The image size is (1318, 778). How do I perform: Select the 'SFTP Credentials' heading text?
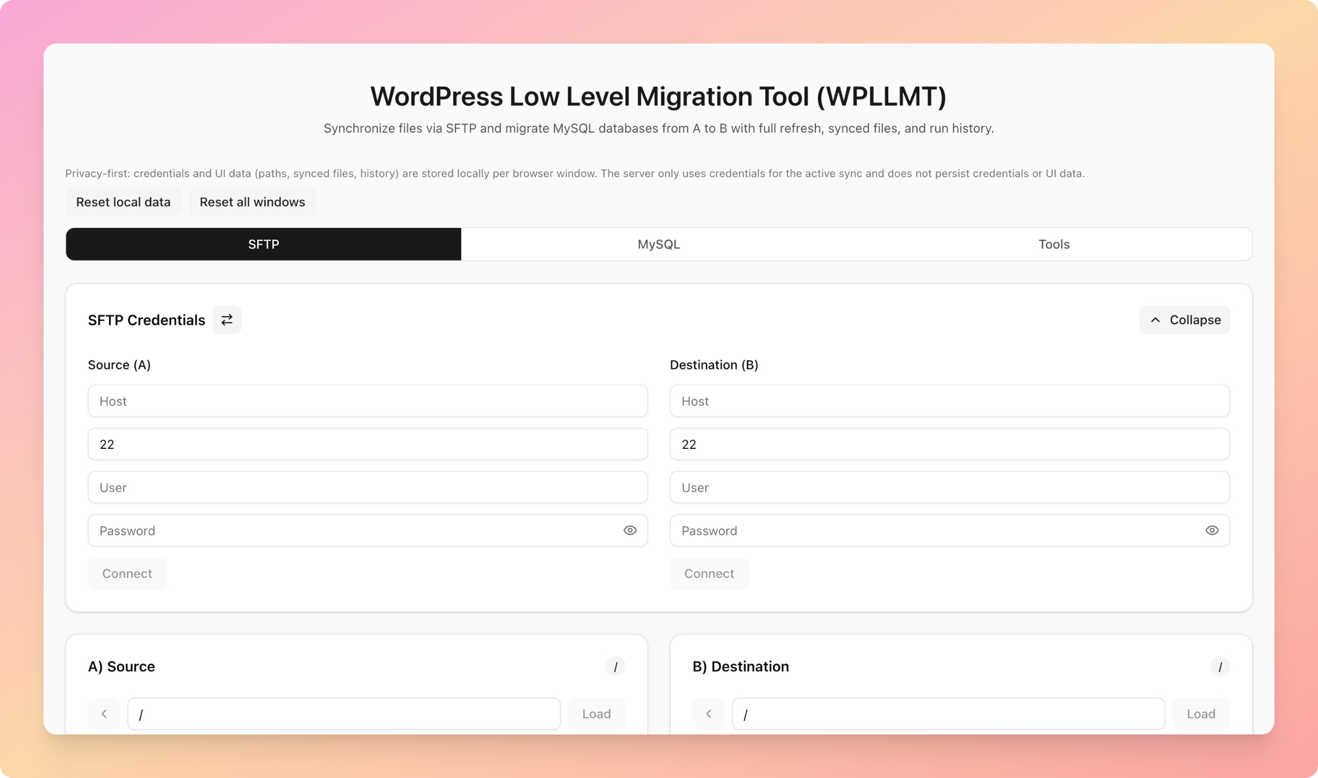coord(147,320)
